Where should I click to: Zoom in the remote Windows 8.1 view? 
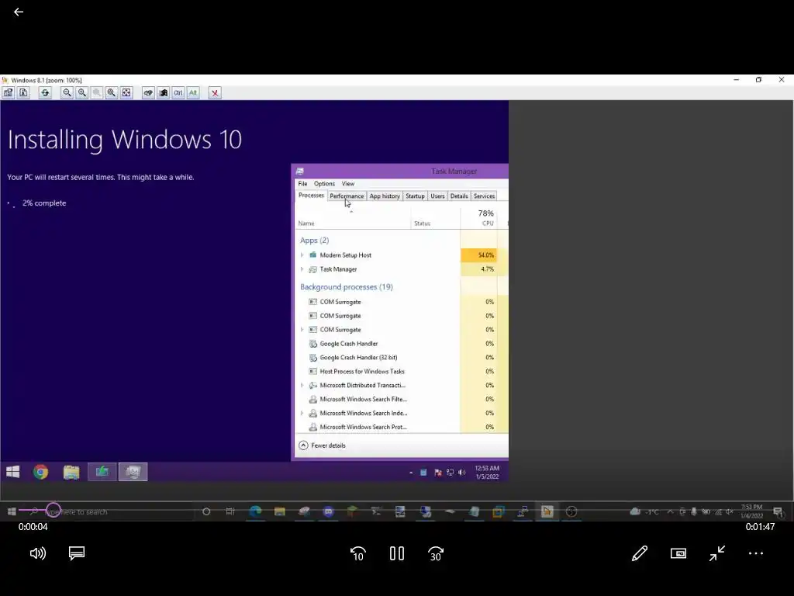(x=81, y=93)
